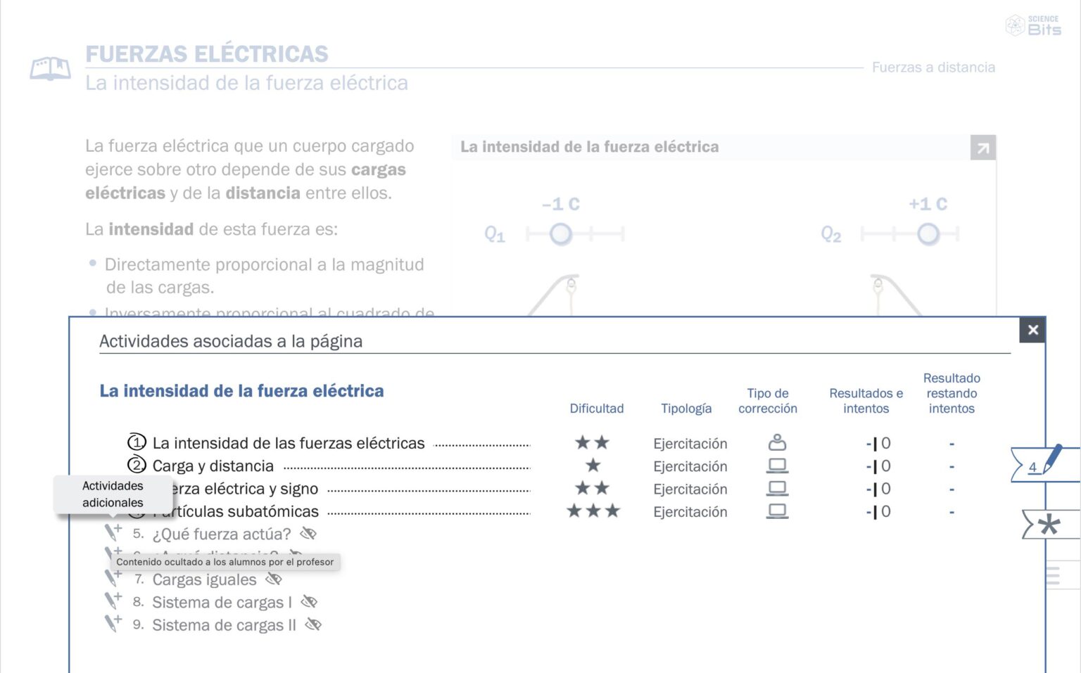Click the pencil-plus icon beside Sistema de cargas II
Viewport: 1081px width, 673px height.
pos(113,623)
